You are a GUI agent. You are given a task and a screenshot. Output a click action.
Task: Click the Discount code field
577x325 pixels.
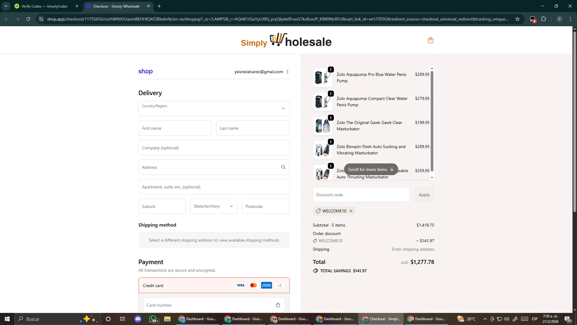point(361,195)
